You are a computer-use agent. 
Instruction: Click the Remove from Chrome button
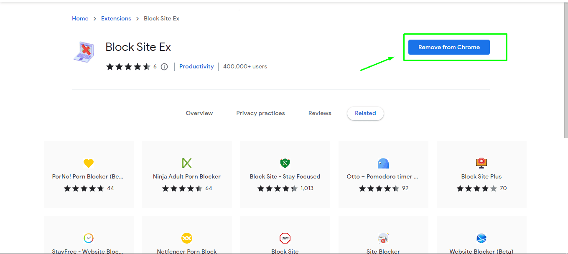(448, 47)
